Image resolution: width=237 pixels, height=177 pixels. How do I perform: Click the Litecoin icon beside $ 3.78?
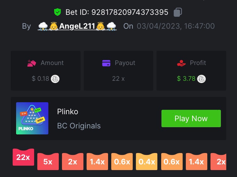coord(202,79)
